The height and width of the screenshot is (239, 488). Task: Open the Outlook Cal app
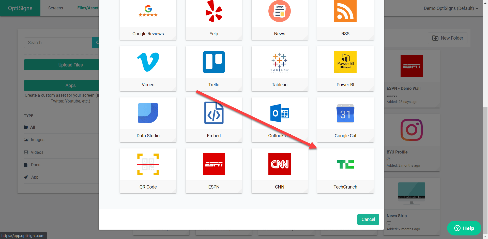tap(279, 120)
